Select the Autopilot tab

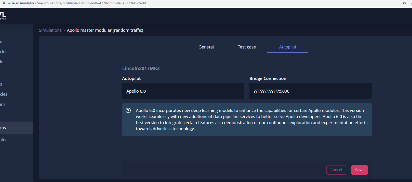(288, 47)
